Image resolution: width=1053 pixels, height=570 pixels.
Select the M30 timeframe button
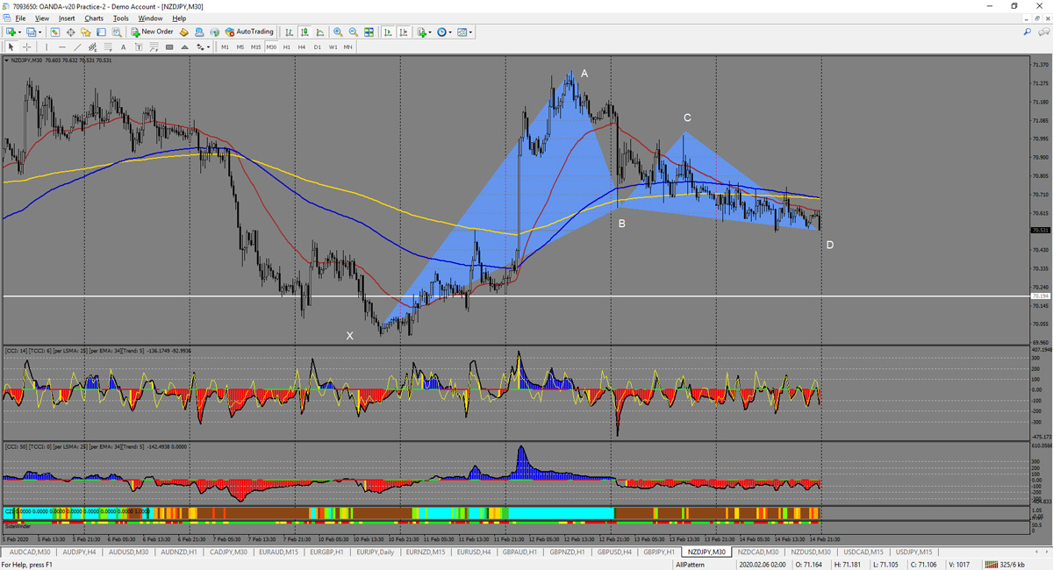tap(271, 46)
